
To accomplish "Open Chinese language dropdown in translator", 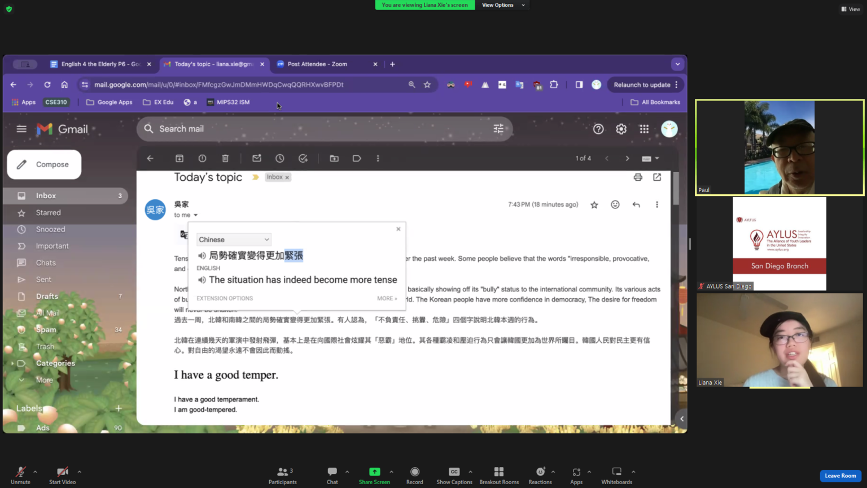I will [x=234, y=239].
